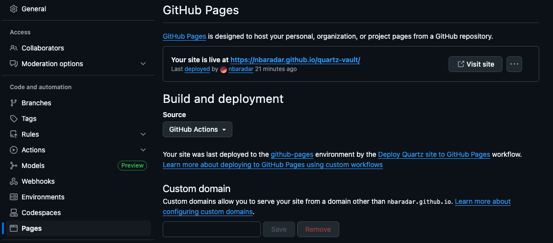Expand the Moderation options section
This screenshot has width=553, height=243.
pos(143,64)
